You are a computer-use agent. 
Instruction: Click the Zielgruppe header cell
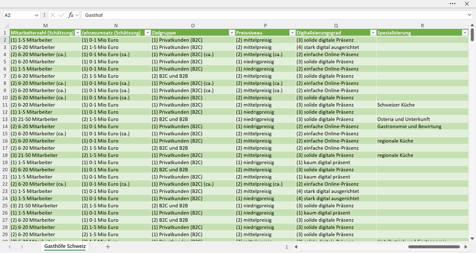pos(193,33)
